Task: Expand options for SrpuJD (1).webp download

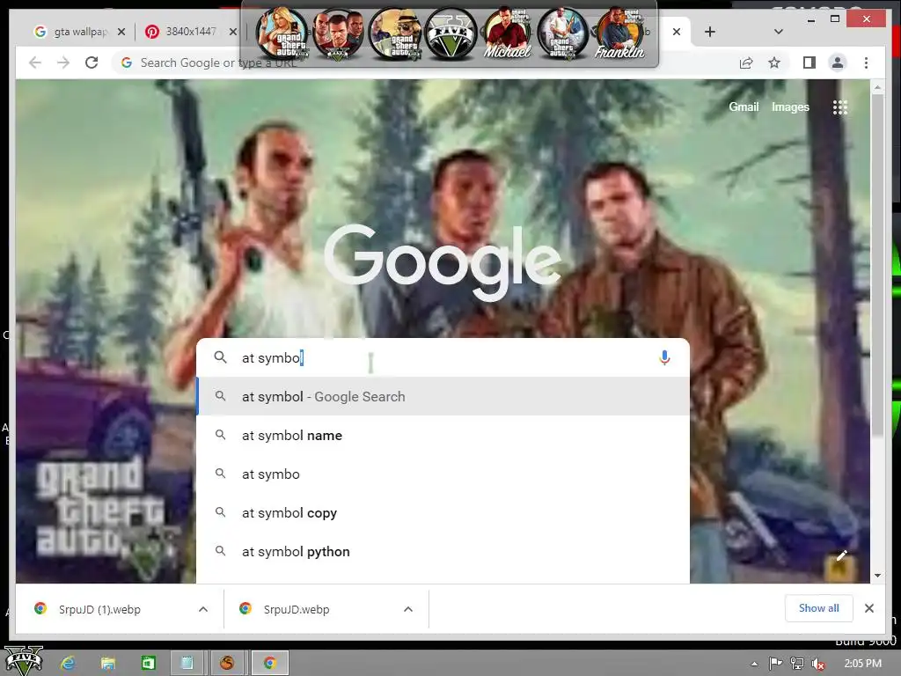Action: [x=203, y=609]
